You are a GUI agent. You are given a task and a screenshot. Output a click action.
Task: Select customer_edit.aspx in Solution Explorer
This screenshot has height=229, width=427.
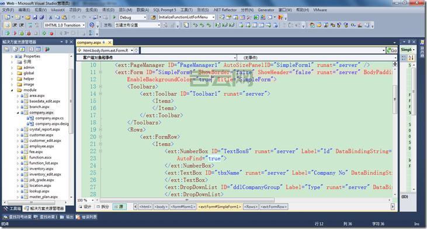45,141
